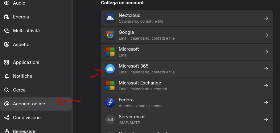Open Applicazioni in the sidebar
Screen dimensions: 280x133
click(x=26, y=62)
